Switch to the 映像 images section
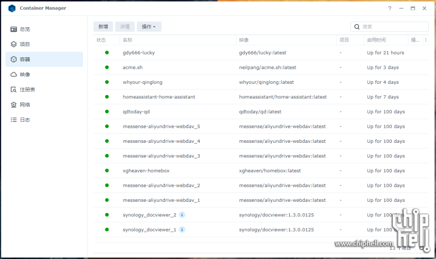This screenshot has width=436, height=259. pos(44,75)
